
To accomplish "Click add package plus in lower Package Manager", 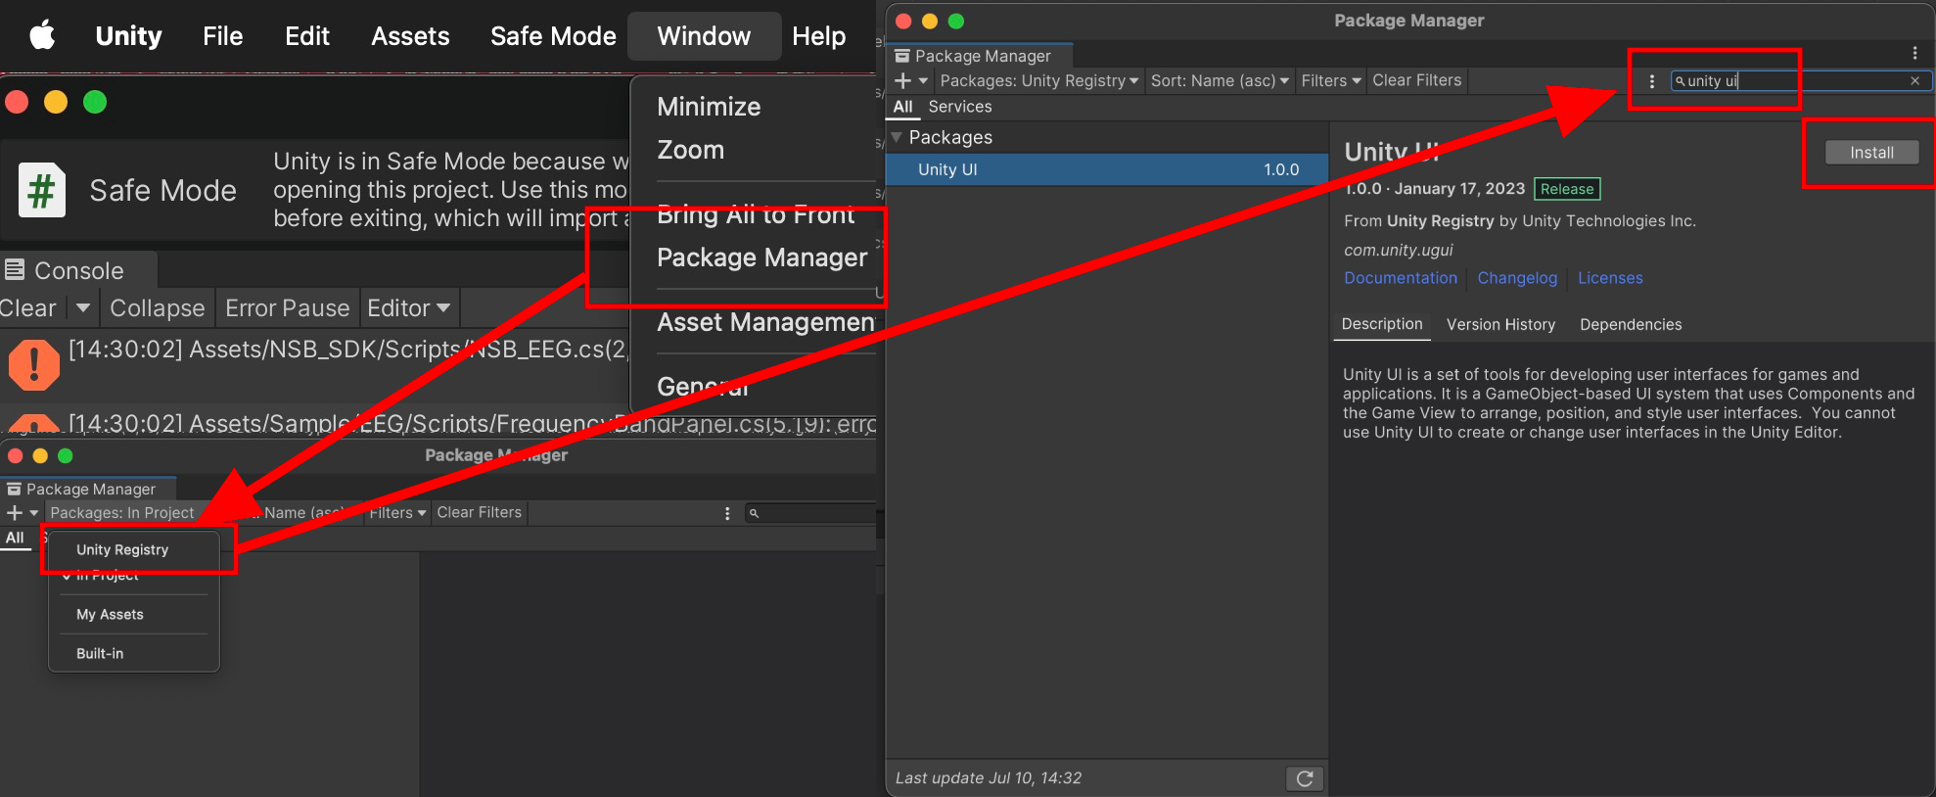I will [x=15, y=513].
